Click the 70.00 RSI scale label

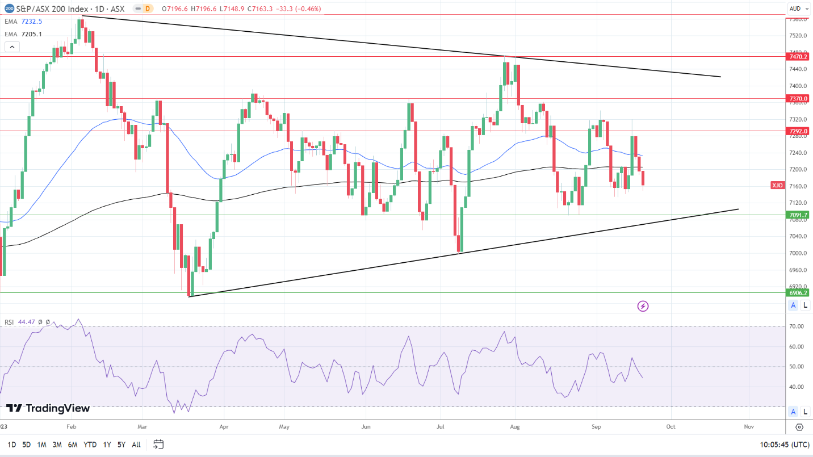[797, 326]
